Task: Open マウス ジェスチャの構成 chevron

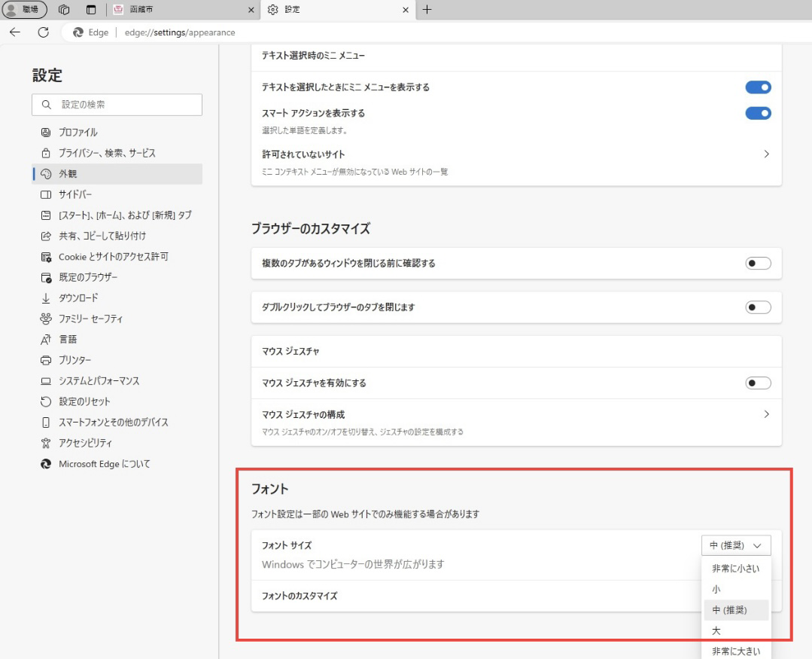Action: pyautogui.click(x=766, y=415)
